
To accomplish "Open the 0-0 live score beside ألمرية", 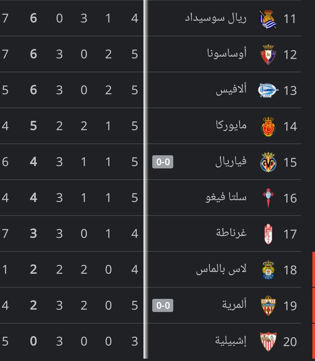I will point(163,306).
